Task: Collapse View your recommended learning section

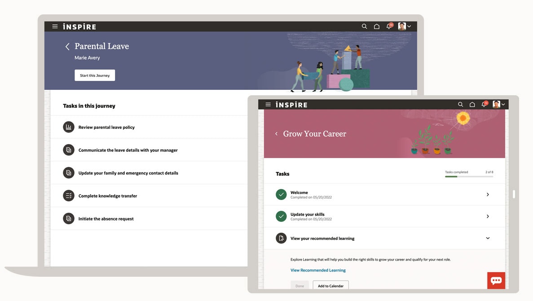Action: (488, 238)
